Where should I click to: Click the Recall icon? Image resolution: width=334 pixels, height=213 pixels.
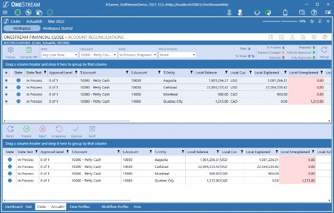pos(10,129)
